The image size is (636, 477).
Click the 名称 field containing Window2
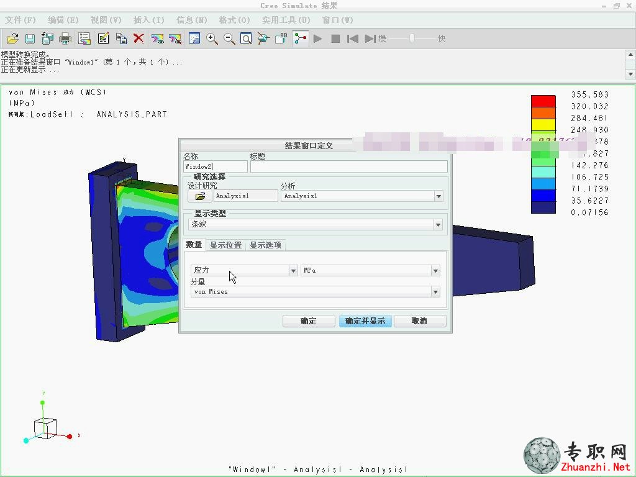click(x=215, y=166)
